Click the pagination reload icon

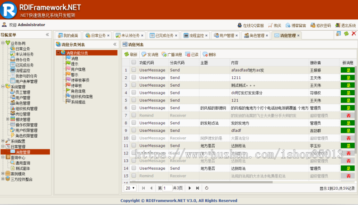tap(207, 188)
